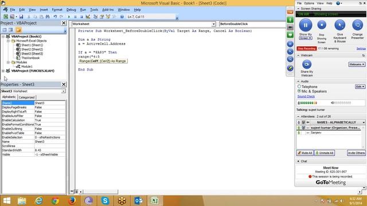367x206 pixels.
Task: Open Object Browser toolbar icon
Action: 108,17
